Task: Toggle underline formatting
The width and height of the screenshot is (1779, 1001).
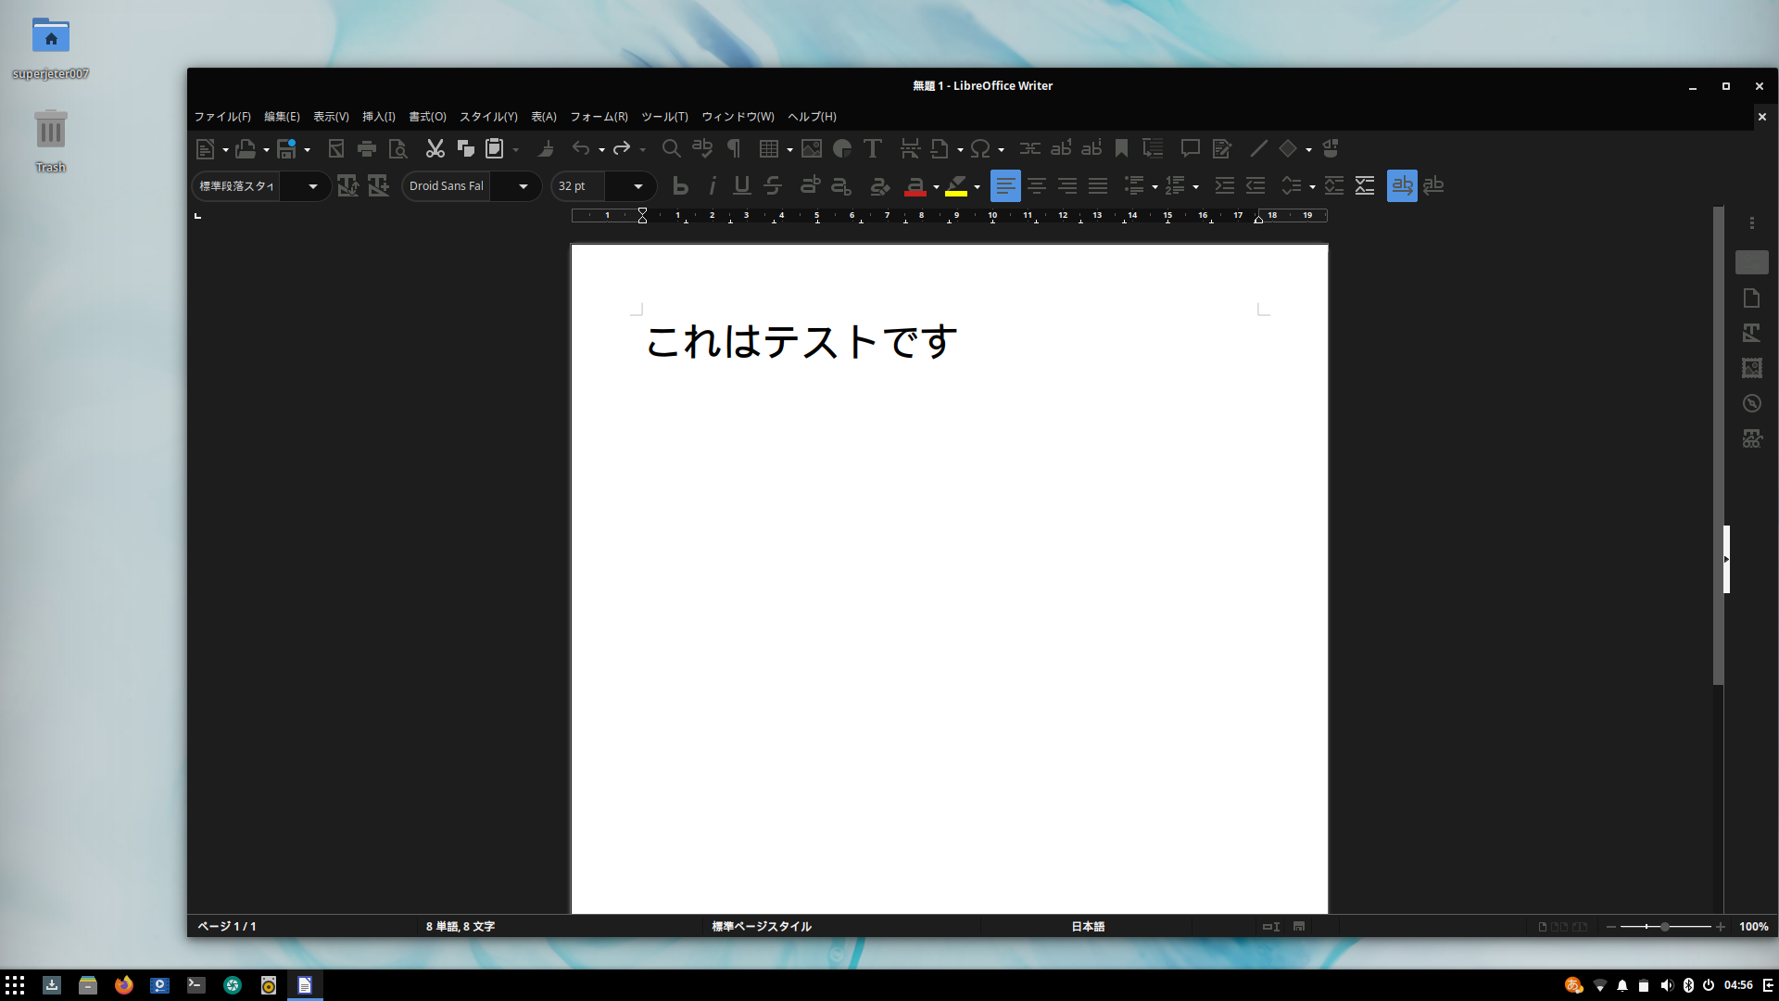Action: click(741, 186)
